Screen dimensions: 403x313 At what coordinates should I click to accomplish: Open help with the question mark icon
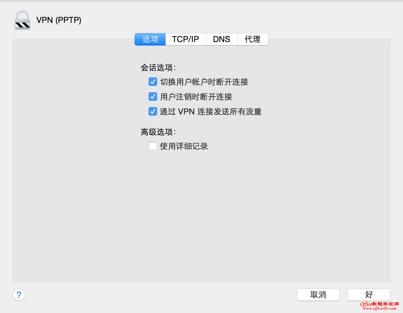(x=19, y=295)
